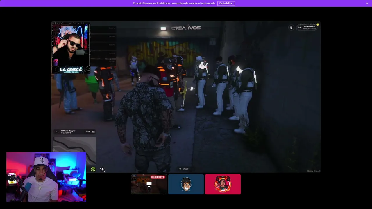Select the participant tile with the red background
This screenshot has height=209, width=372.
(223, 184)
